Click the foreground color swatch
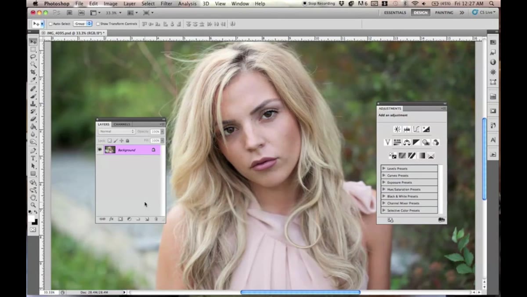Image resolution: width=527 pixels, height=297 pixels. (x=32, y=219)
